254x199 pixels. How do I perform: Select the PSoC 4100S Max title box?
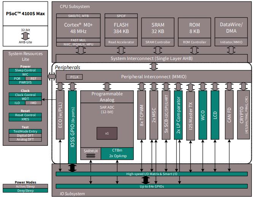(x=25, y=14)
